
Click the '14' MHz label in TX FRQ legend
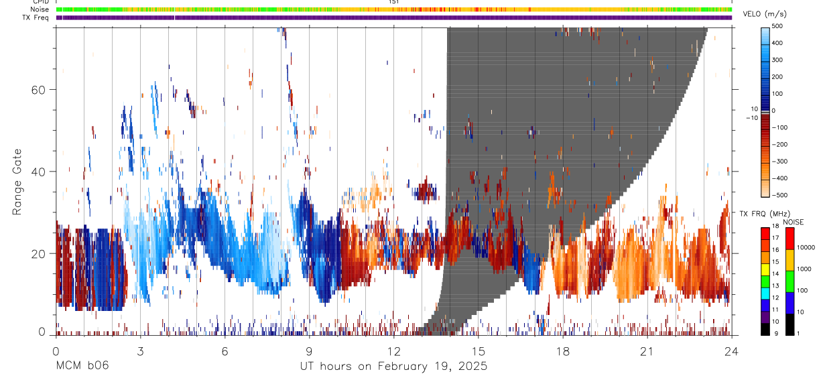coord(775,275)
